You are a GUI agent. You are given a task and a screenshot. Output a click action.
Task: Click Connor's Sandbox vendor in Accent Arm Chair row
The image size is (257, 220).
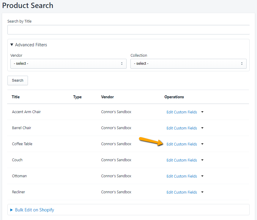(x=116, y=112)
